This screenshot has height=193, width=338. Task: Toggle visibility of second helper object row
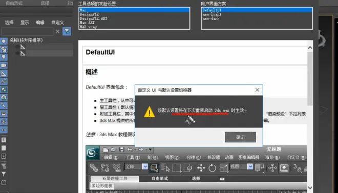click(17, 53)
